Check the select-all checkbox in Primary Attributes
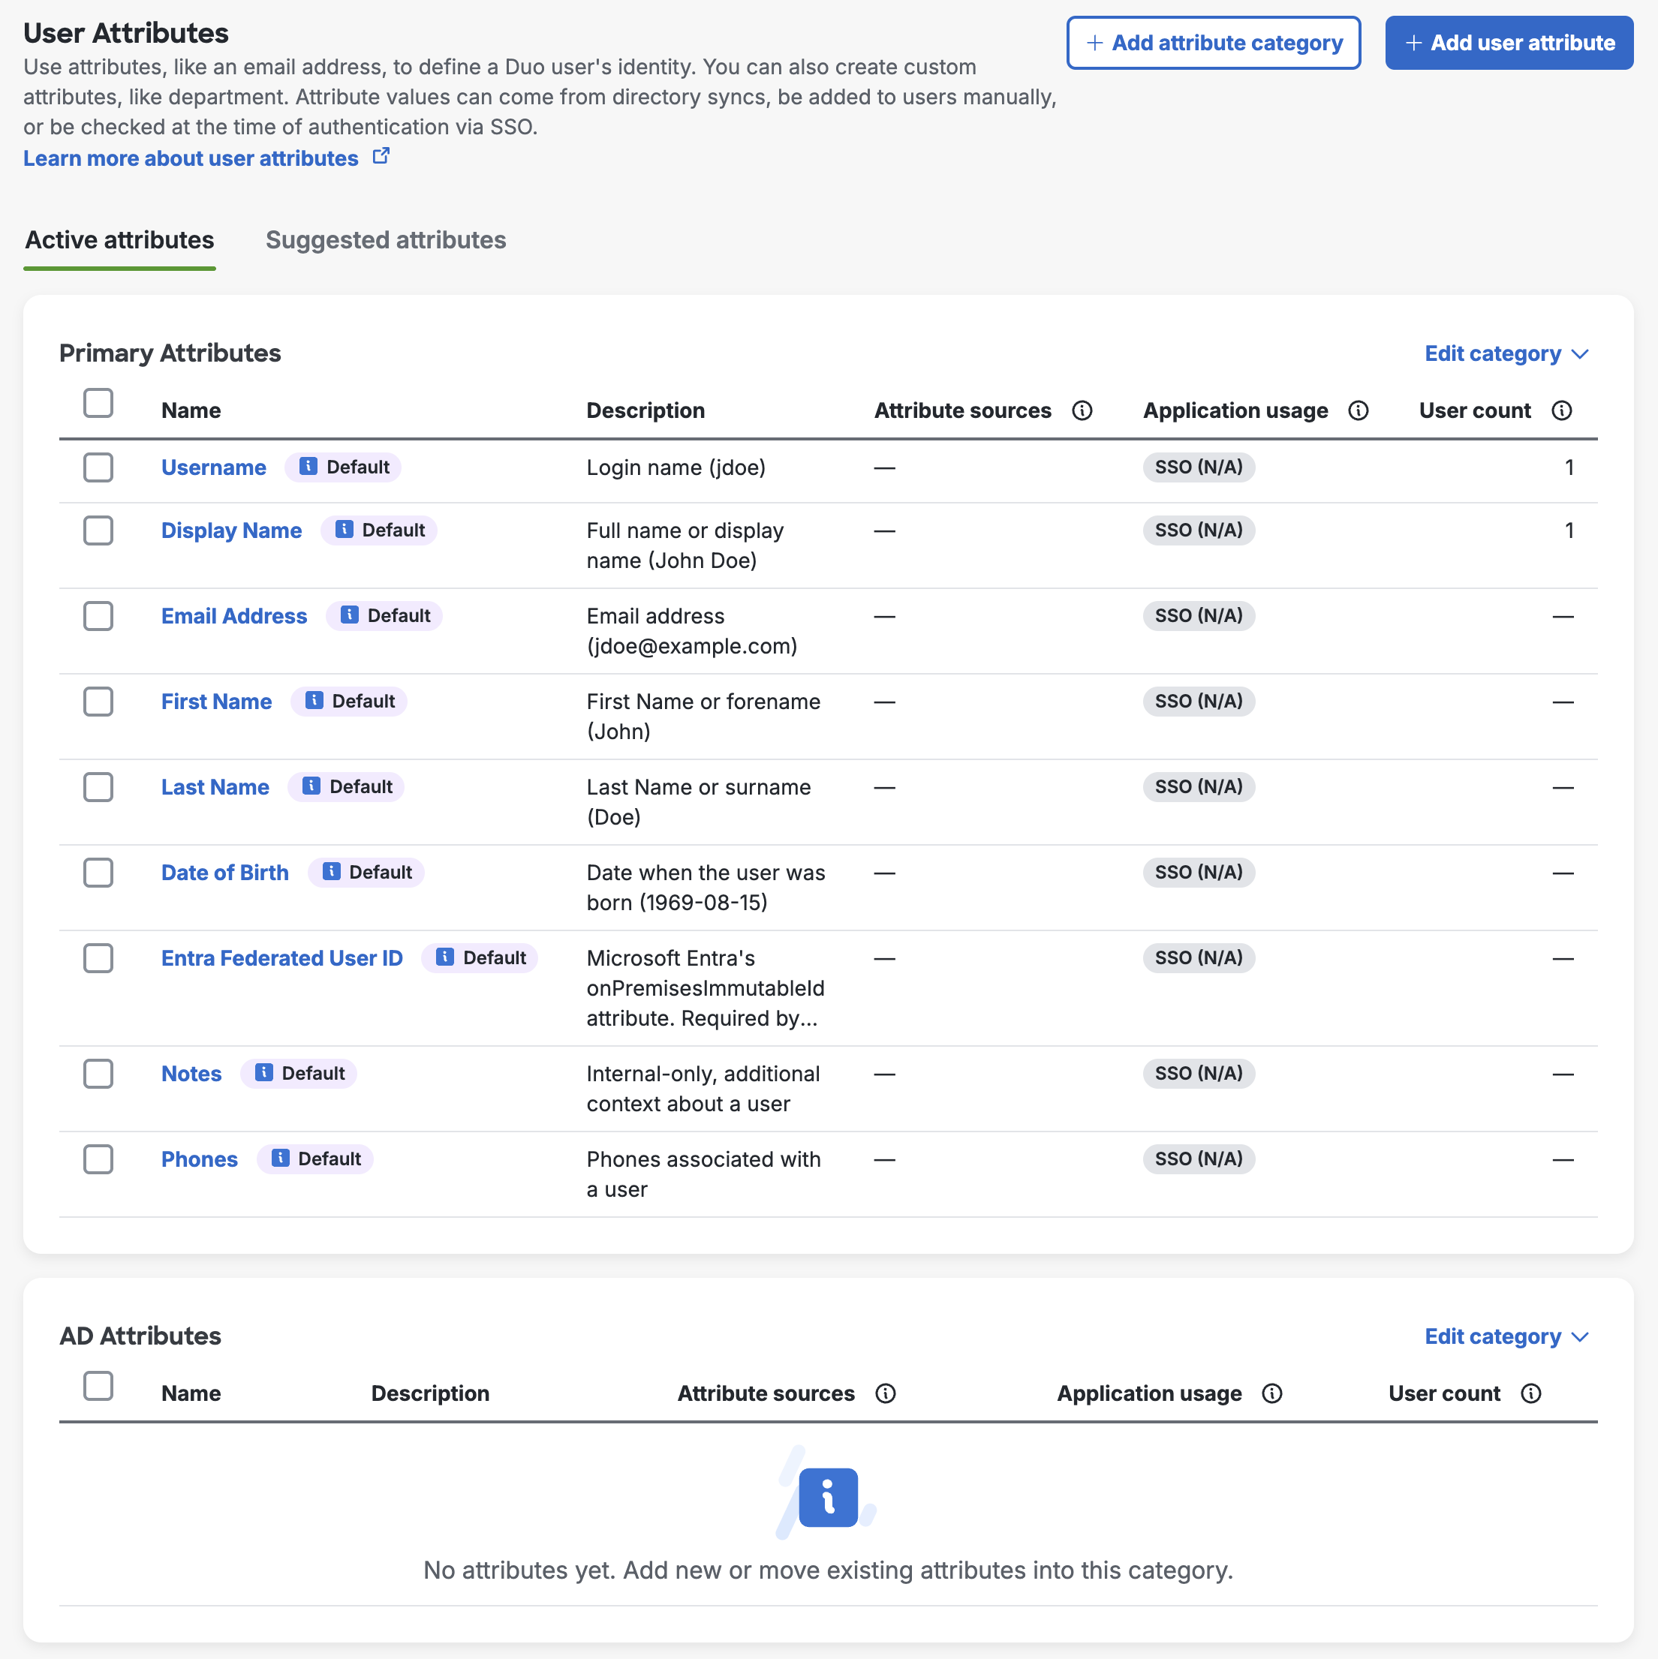 98,404
